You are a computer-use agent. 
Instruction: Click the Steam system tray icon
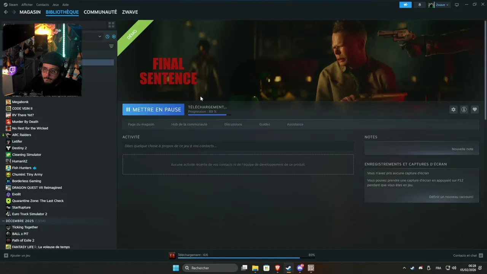click(412, 268)
